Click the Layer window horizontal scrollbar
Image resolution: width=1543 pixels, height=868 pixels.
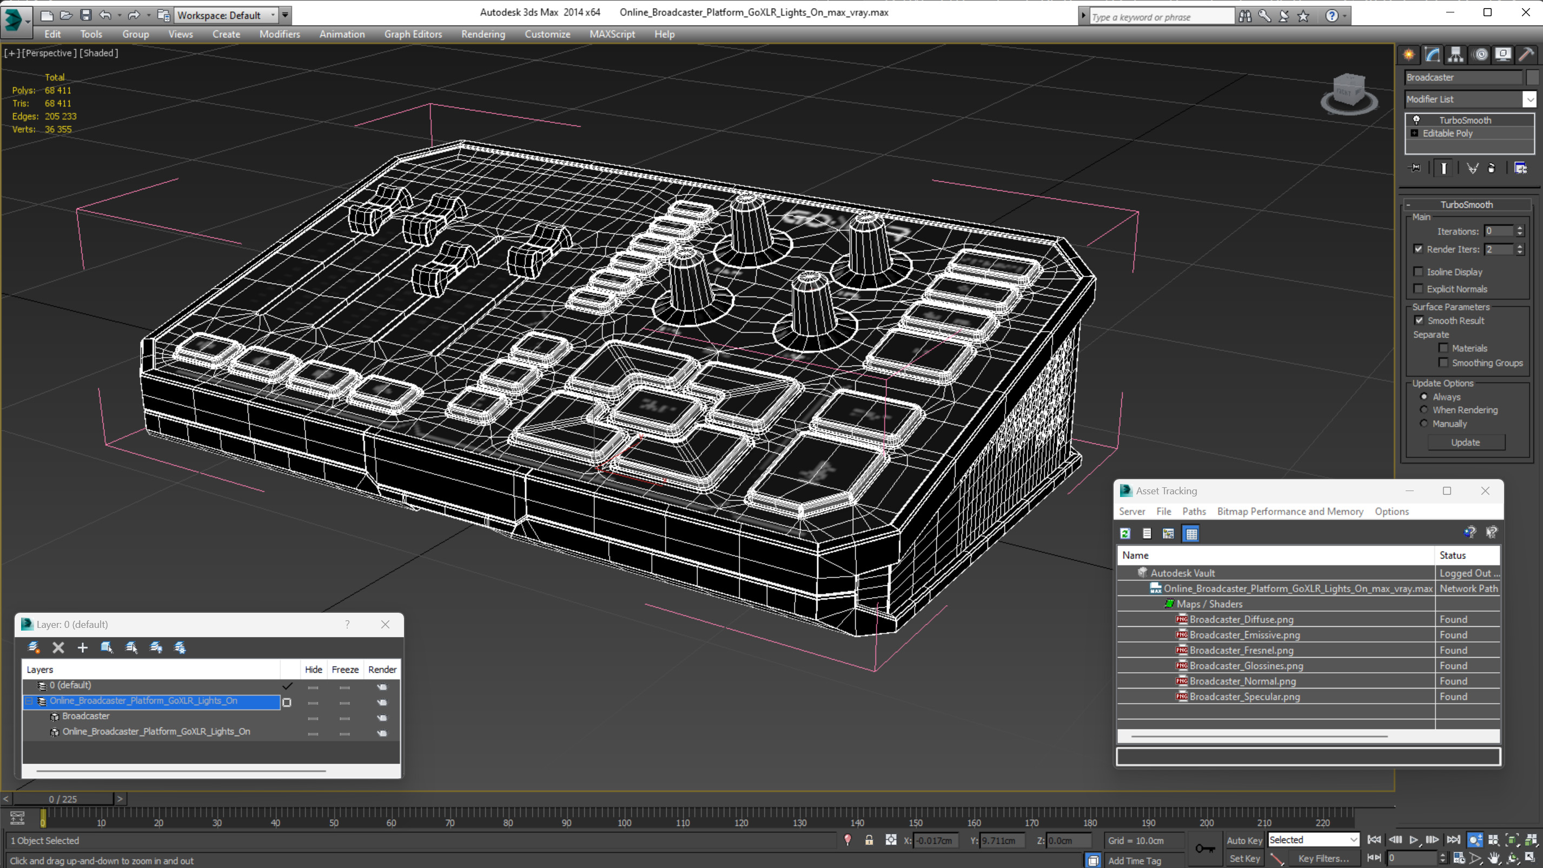(x=181, y=771)
